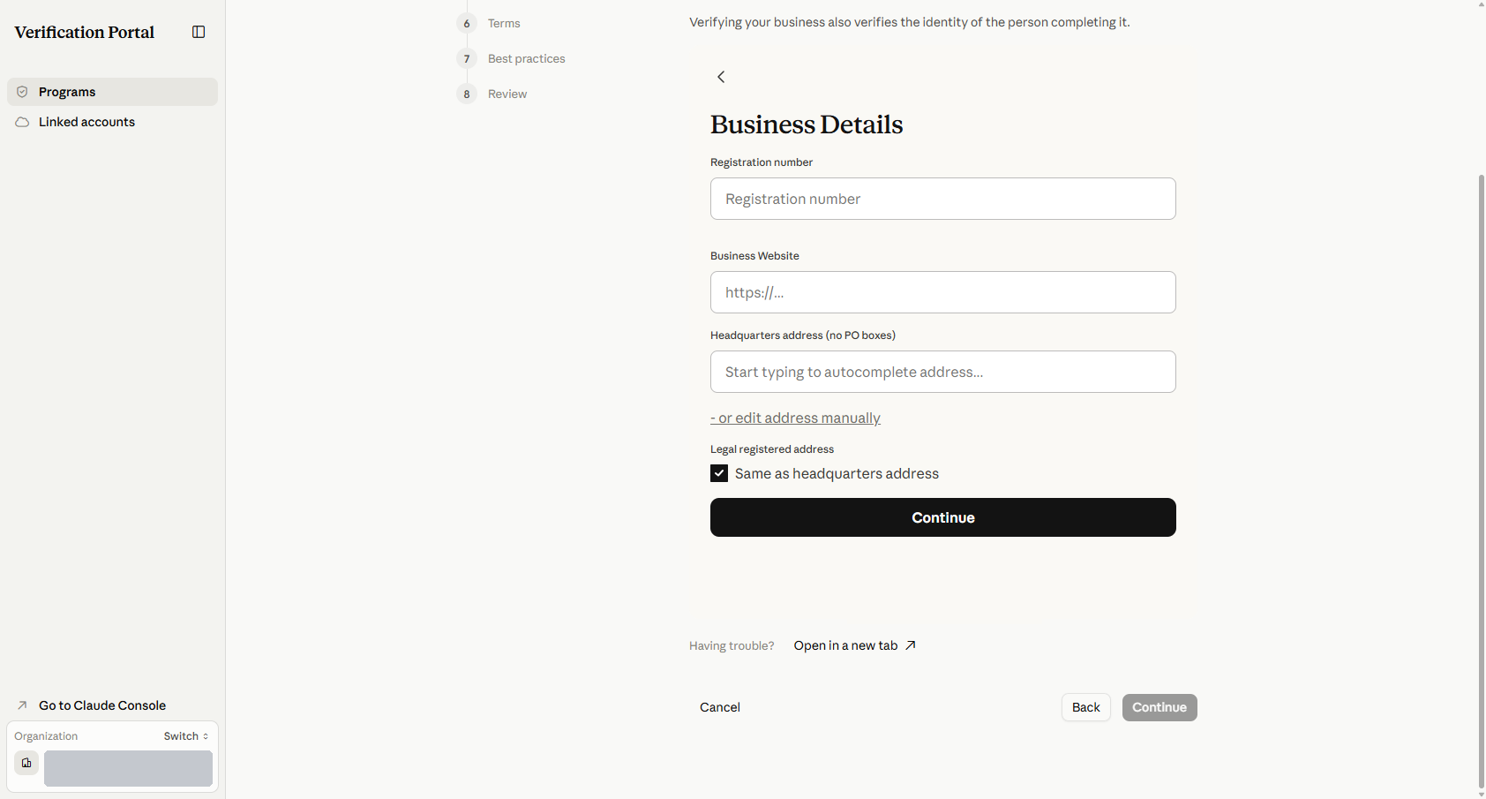The width and height of the screenshot is (1486, 799).
Task: Click the grey Continue button at bottom
Action: [1160, 707]
